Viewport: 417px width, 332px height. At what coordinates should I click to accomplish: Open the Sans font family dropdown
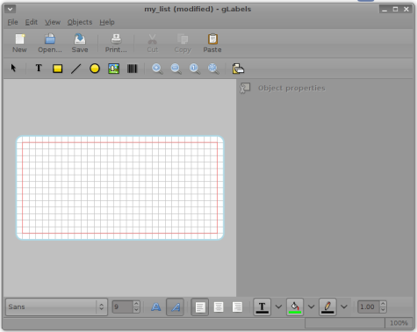[x=56, y=307]
